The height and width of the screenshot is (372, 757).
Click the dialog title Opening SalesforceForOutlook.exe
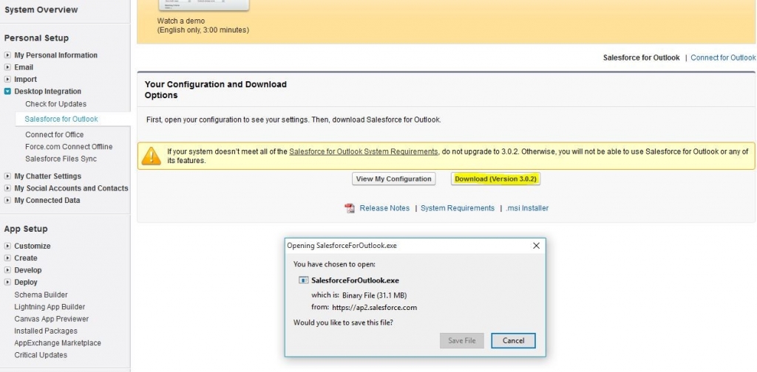[x=342, y=246]
